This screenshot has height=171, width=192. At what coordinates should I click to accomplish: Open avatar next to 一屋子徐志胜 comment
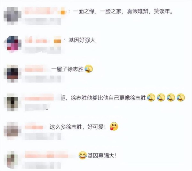point(12,74)
